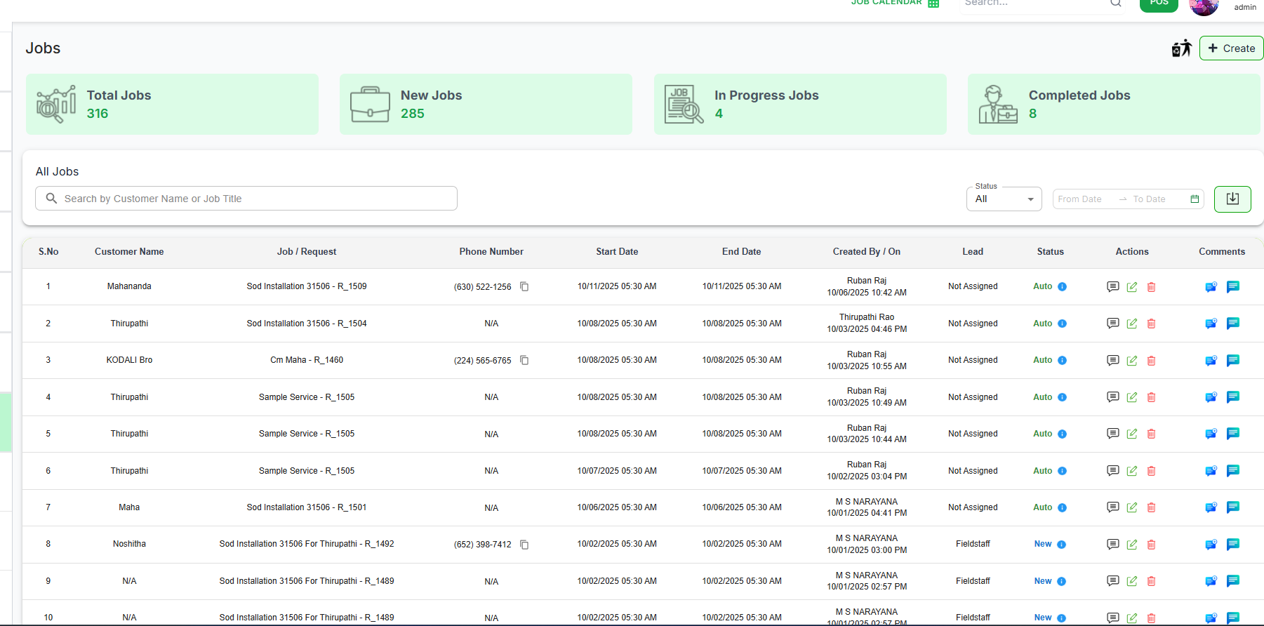Select the New Jobs card

pos(486,104)
